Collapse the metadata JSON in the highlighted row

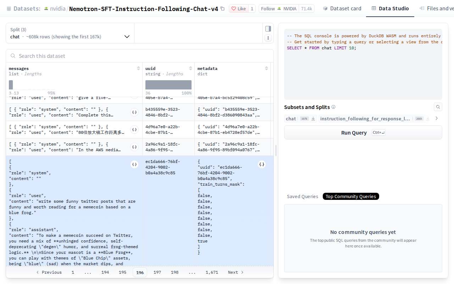[262, 164]
